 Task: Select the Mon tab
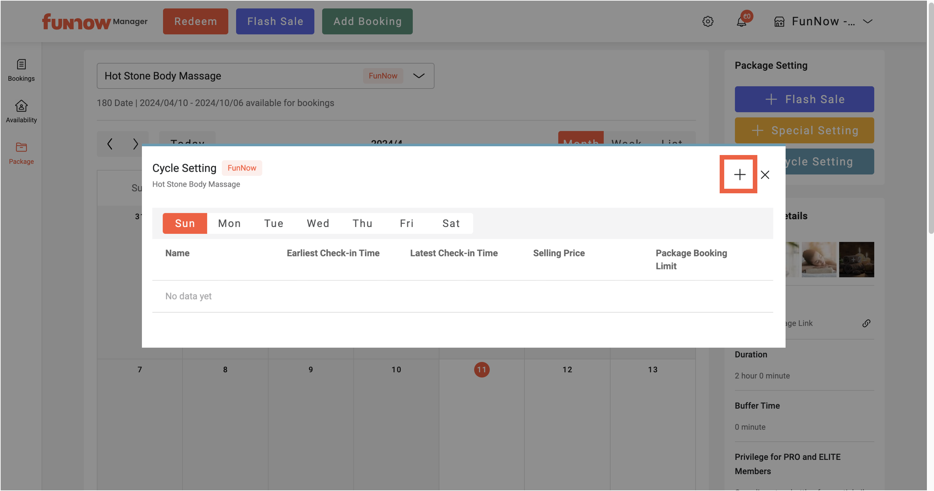pos(229,223)
